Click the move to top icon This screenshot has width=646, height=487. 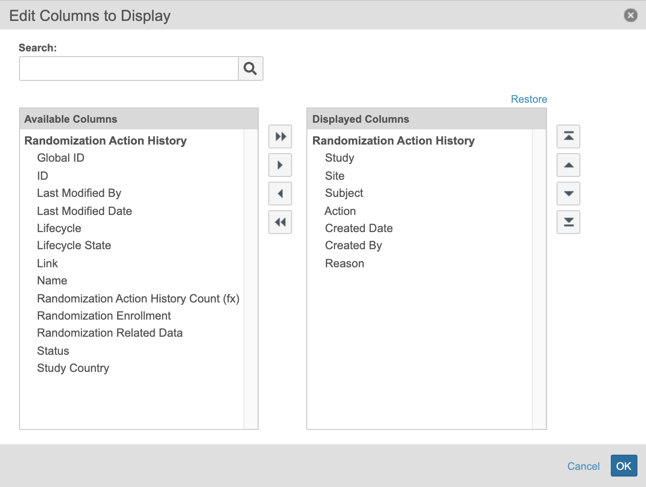(x=568, y=137)
